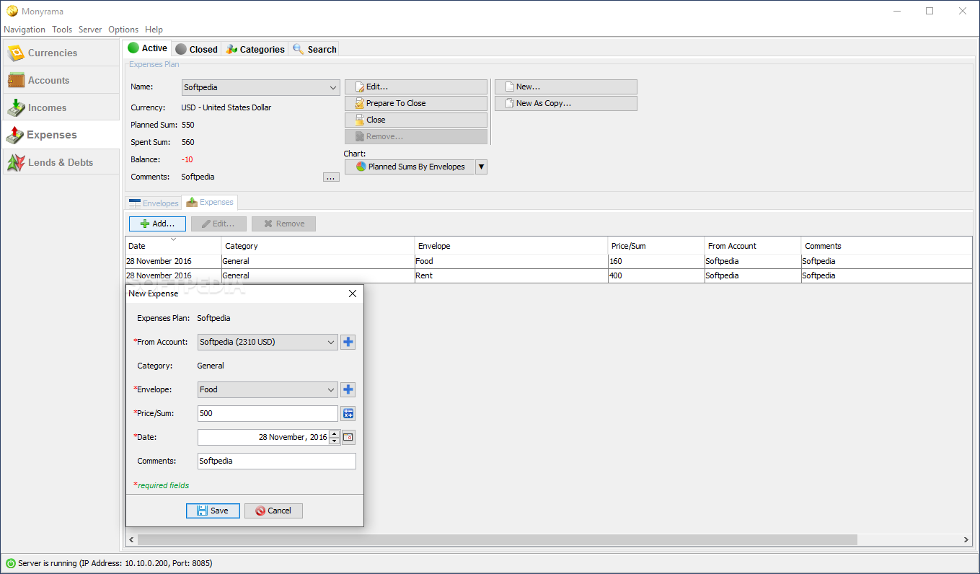Switch to the Envelopes sub-tab

point(153,203)
